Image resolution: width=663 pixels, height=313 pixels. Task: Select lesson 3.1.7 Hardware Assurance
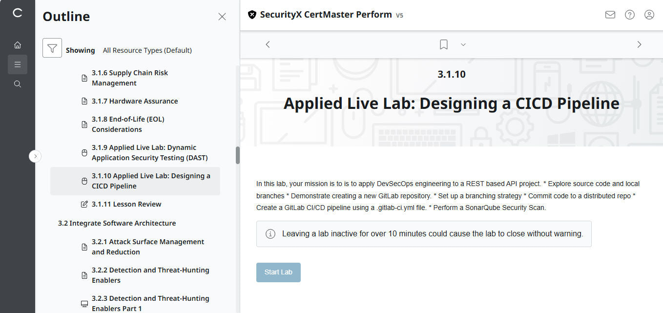[135, 101]
